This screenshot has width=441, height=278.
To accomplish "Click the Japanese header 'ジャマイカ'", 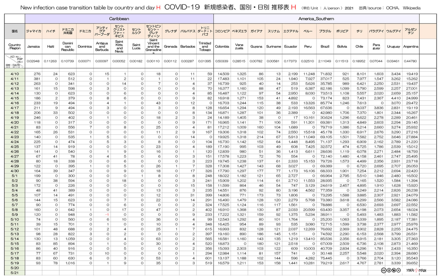I will [34, 31].
